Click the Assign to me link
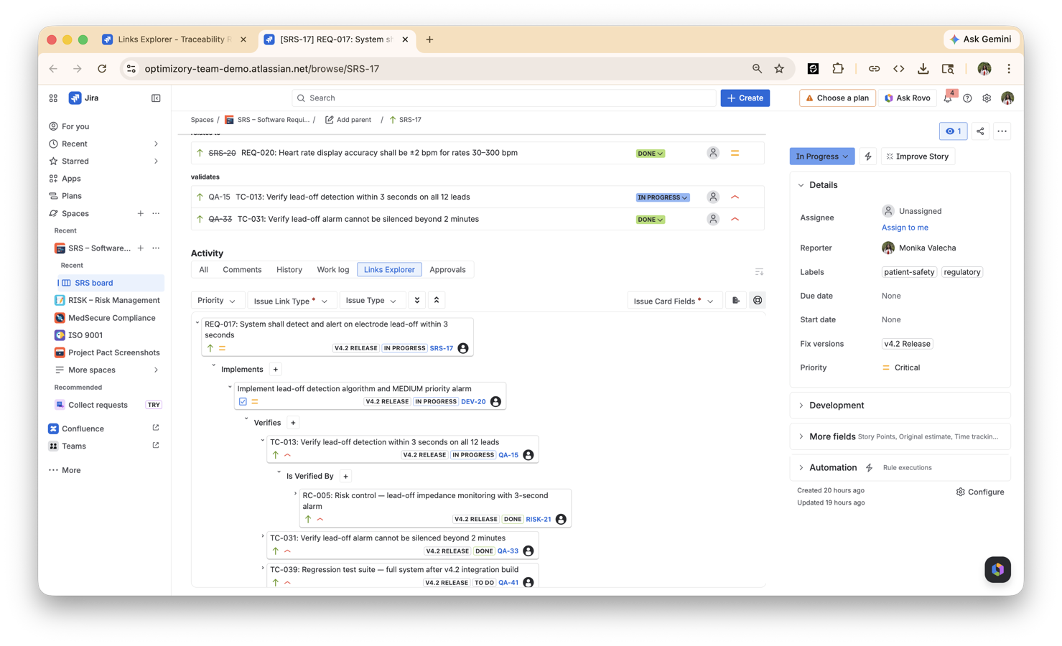This screenshot has width=1062, height=646. coord(905,227)
